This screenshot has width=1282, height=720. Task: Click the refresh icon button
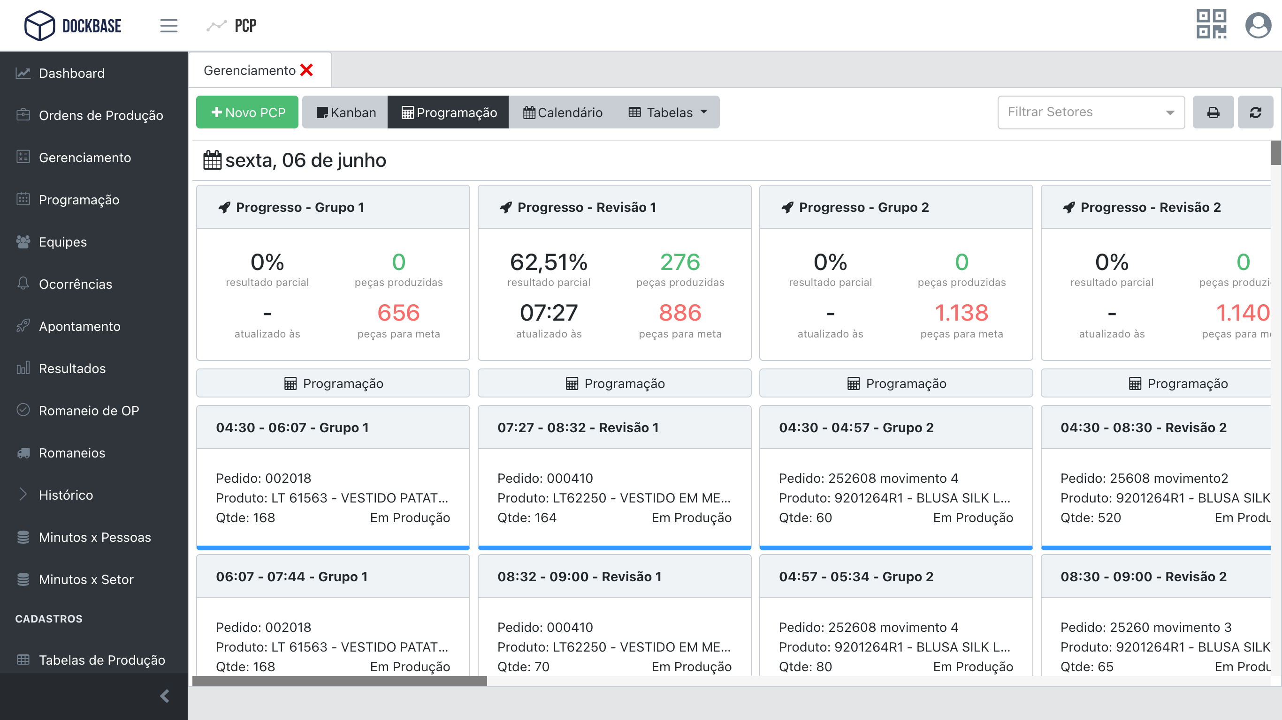(1255, 112)
